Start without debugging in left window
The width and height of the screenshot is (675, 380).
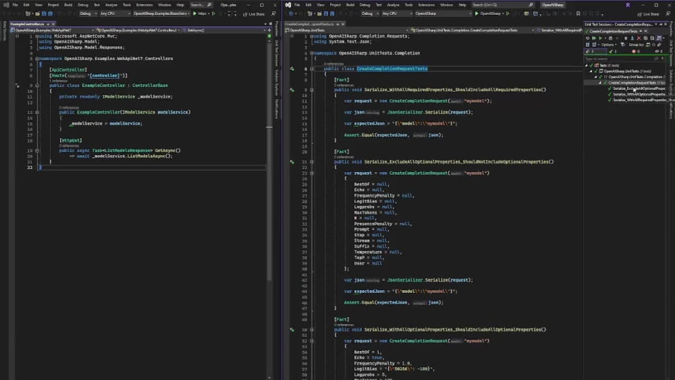[213, 13]
